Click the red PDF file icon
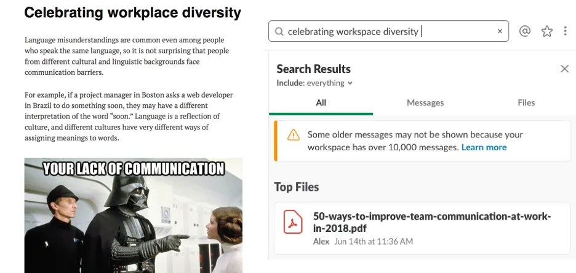Image resolution: width=576 pixels, height=273 pixels. pos(293,222)
